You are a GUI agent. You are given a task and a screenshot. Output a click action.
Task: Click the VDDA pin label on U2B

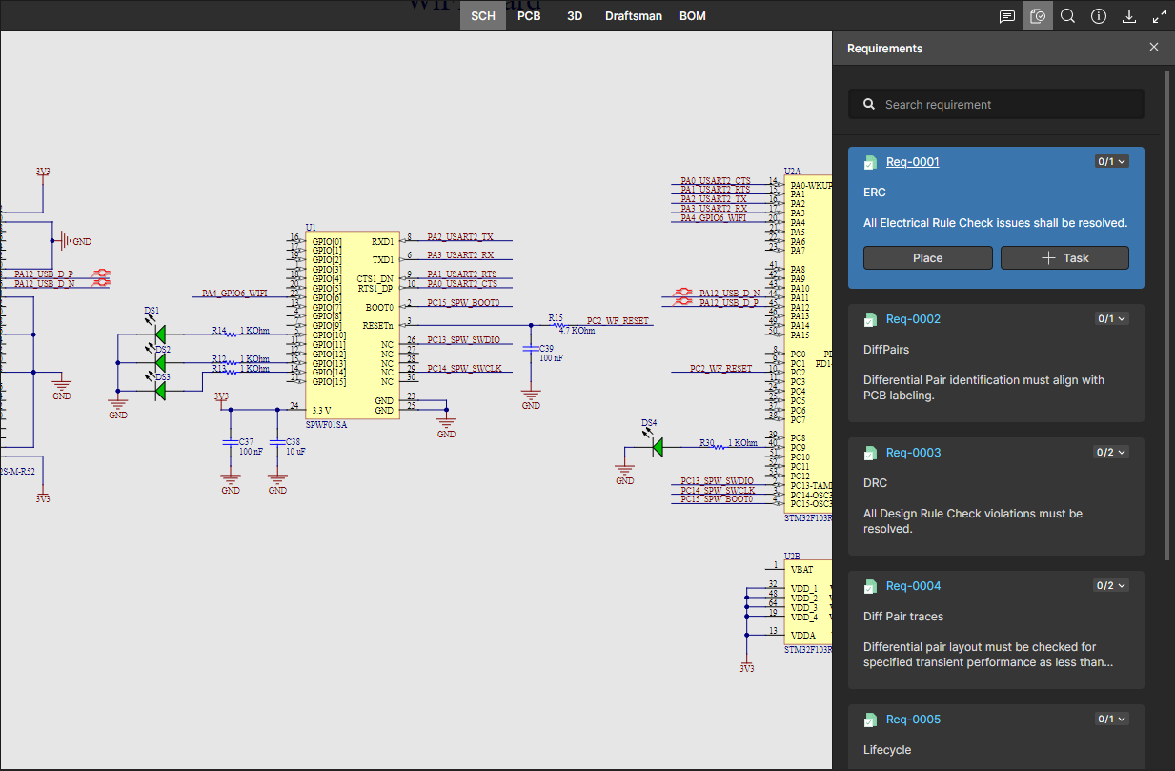tap(803, 634)
